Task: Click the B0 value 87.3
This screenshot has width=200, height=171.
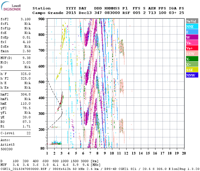Action: point(27,122)
